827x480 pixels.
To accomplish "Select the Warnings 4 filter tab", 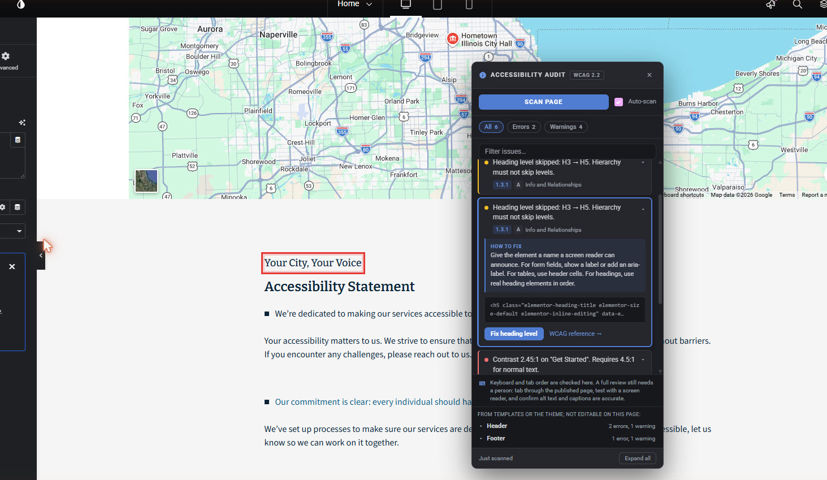I will [566, 127].
